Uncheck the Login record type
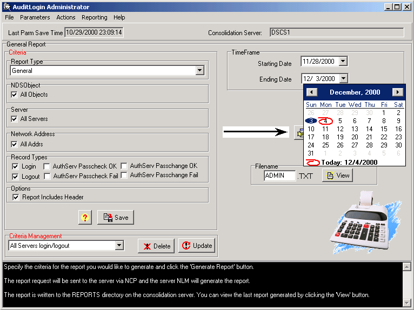 (15, 166)
